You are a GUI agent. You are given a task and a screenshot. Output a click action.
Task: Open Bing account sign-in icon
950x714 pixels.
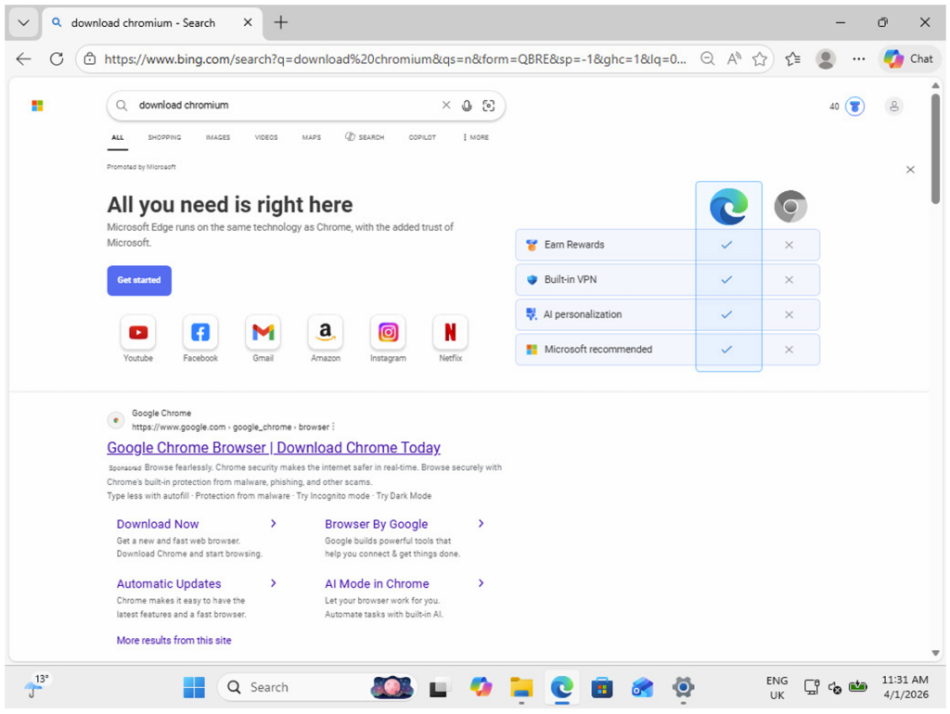pyautogui.click(x=893, y=107)
